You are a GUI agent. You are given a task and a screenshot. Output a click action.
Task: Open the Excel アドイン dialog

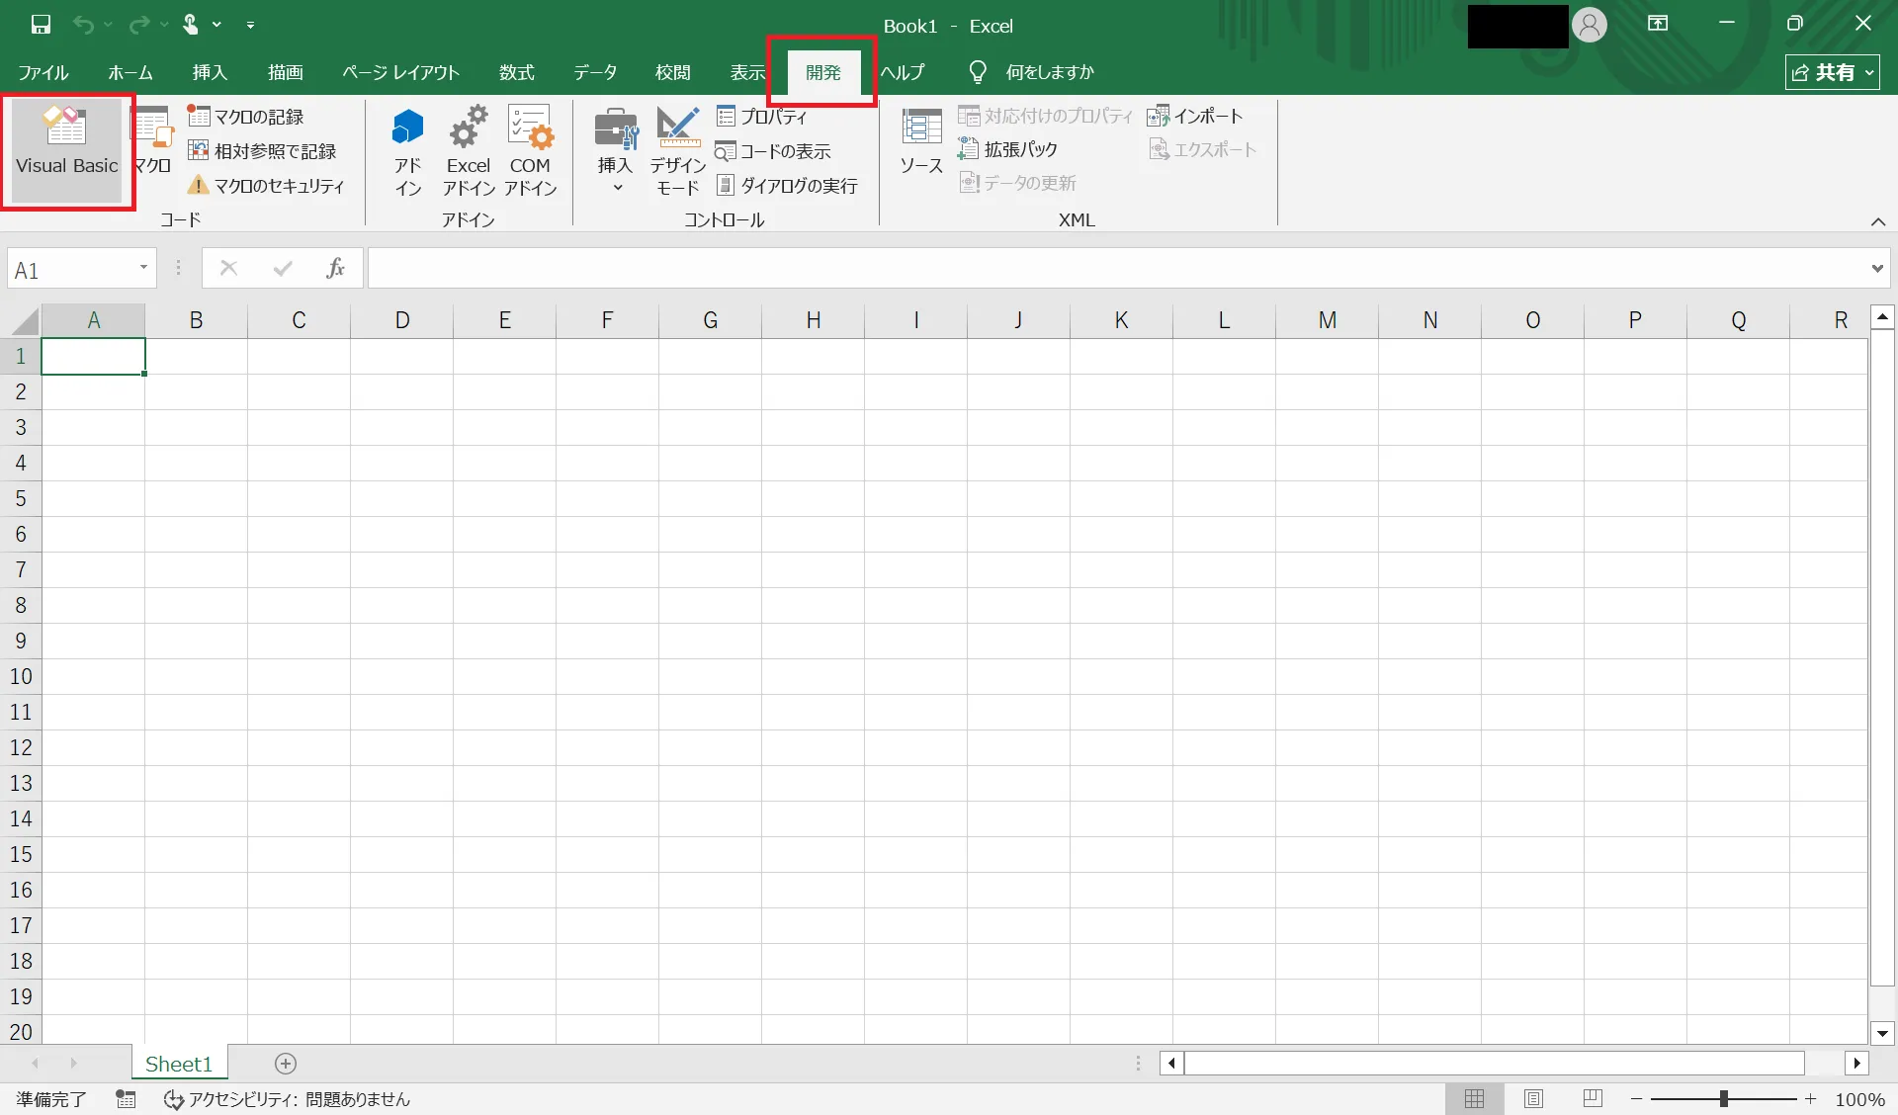tap(468, 150)
